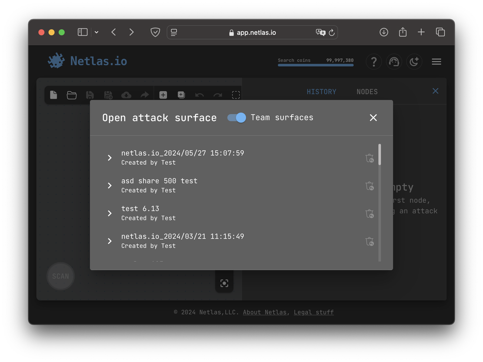The height and width of the screenshot is (362, 483).
Task: Switch to the HISTORY tab
Action: (x=321, y=92)
